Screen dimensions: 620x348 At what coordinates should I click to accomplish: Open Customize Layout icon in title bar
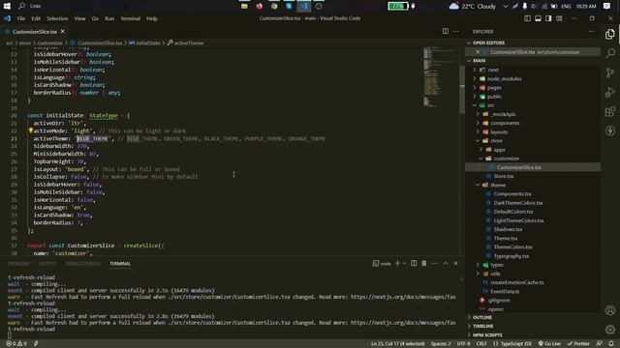[x=559, y=18]
